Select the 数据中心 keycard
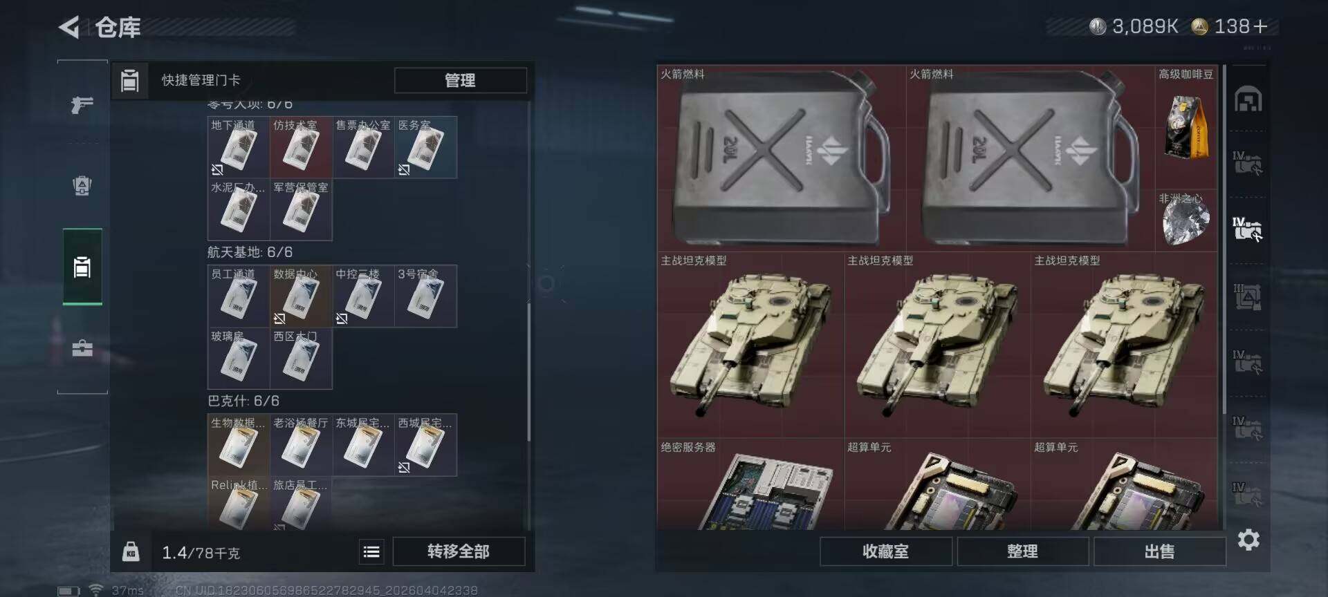 coord(301,296)
